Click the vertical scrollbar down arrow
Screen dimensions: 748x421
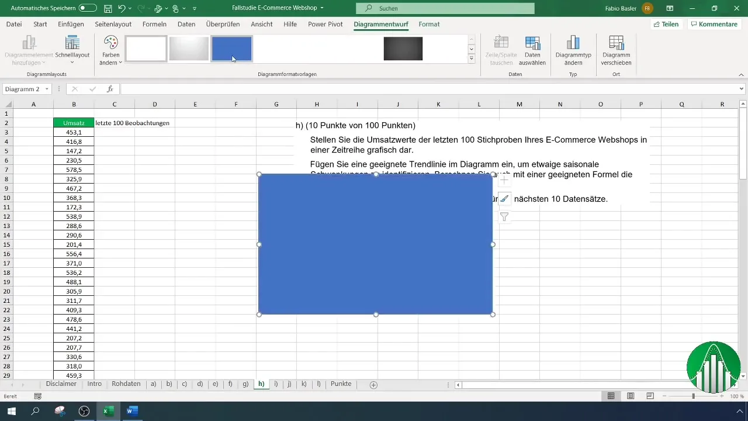pos(743,376)
